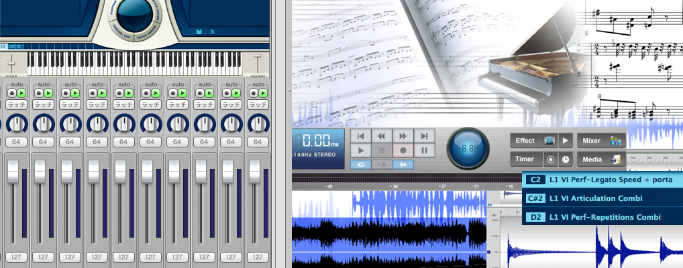
Task: Toggle the blue loop playback button
Action: pos(361,164)
